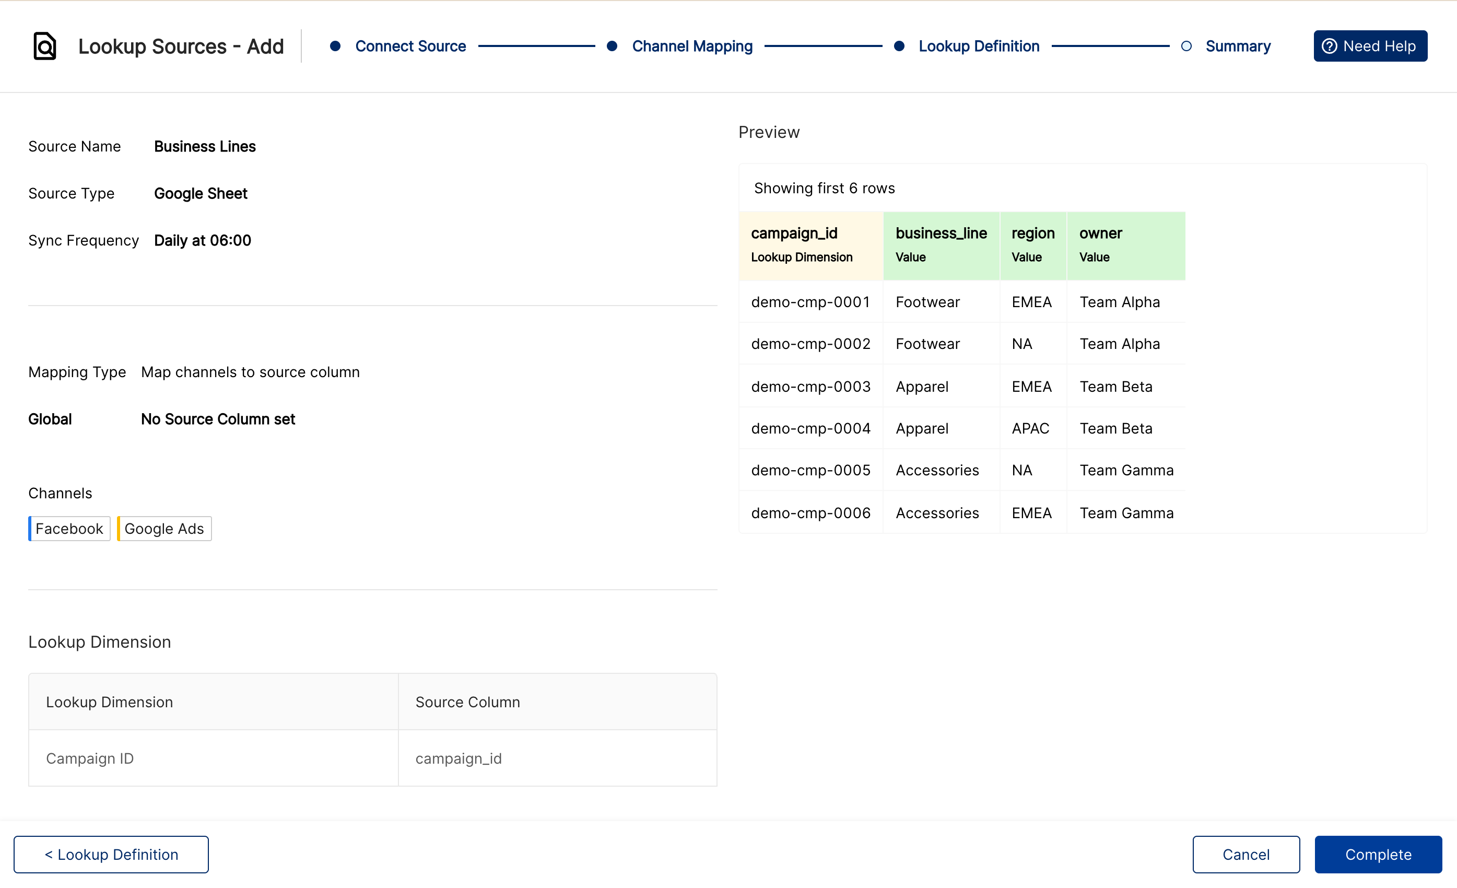
Task: Click the Complete button
Action: pos(1378,854)
